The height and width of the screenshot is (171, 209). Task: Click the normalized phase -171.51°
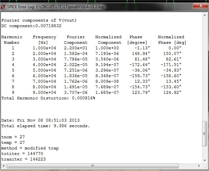171,65
